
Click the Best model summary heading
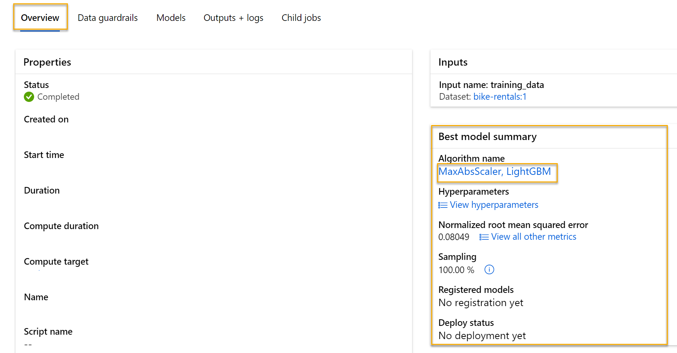(487, 137)
